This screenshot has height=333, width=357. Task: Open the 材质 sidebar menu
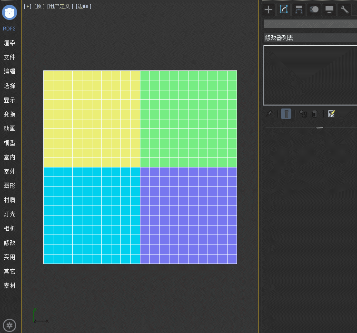click(10, 200)
